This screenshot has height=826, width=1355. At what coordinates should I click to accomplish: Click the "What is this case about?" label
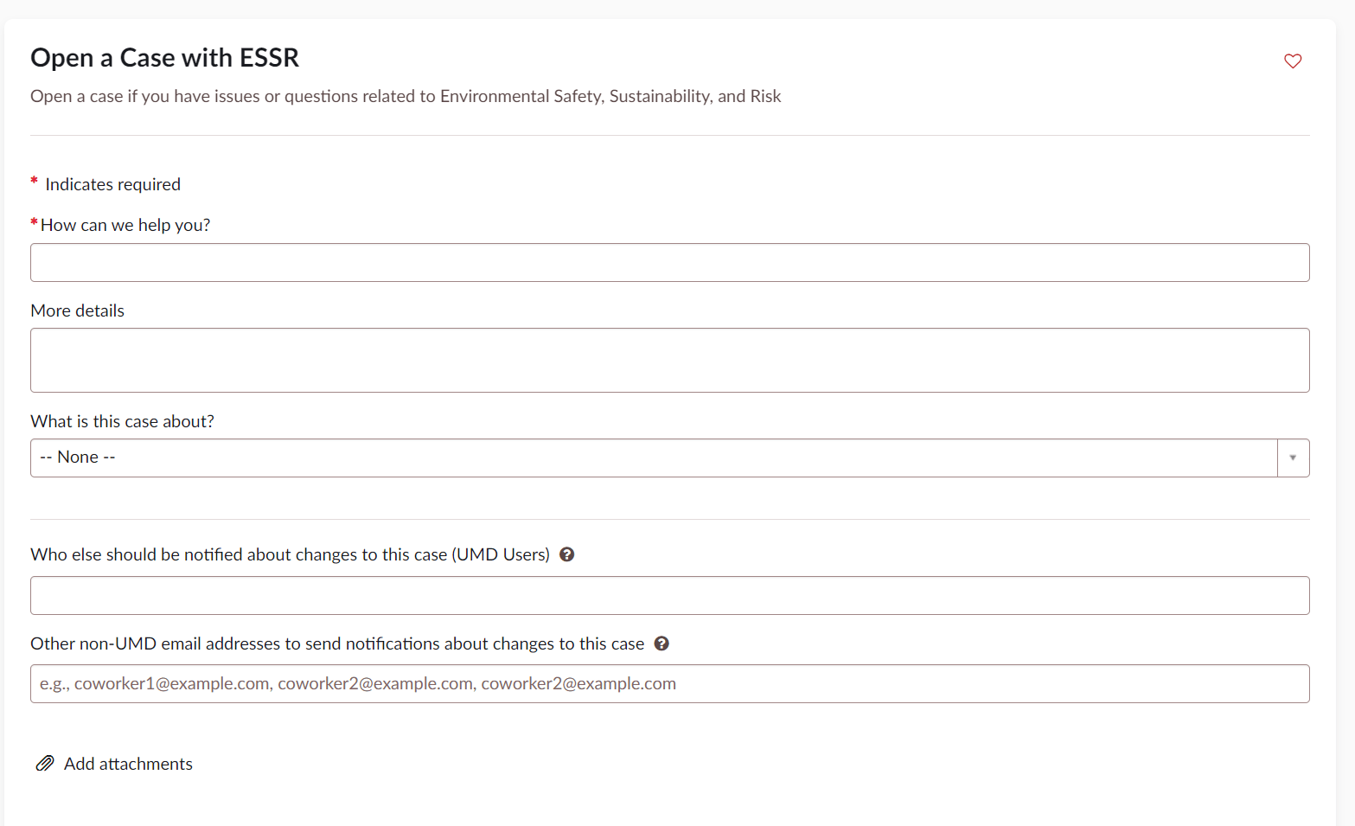click(x=122, y=421)
